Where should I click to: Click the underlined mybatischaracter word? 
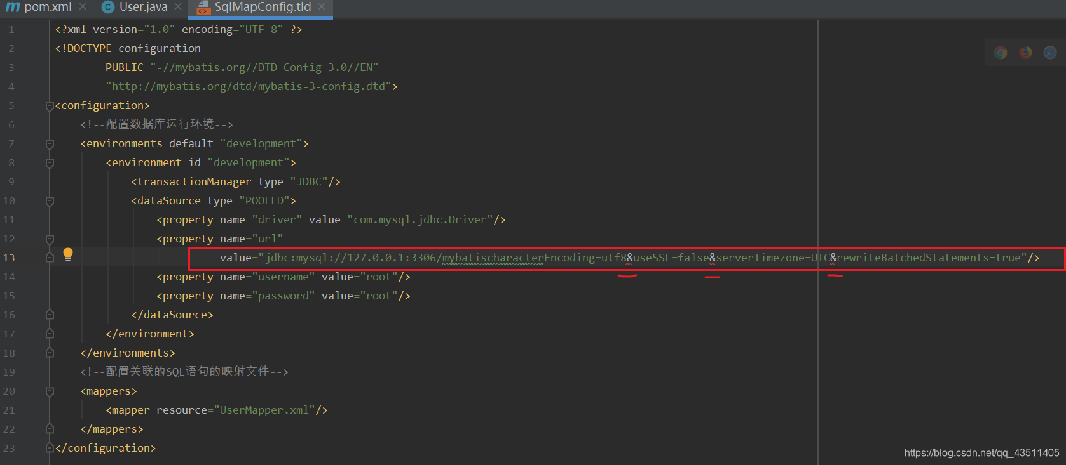[493, 258]
